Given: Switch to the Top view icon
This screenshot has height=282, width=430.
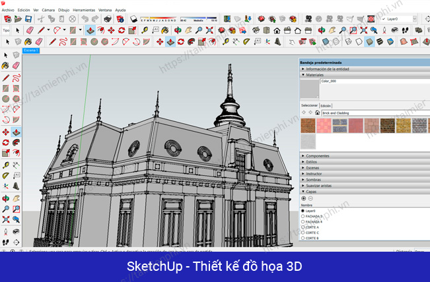Looking at the screenshot, I should (266, 30).
